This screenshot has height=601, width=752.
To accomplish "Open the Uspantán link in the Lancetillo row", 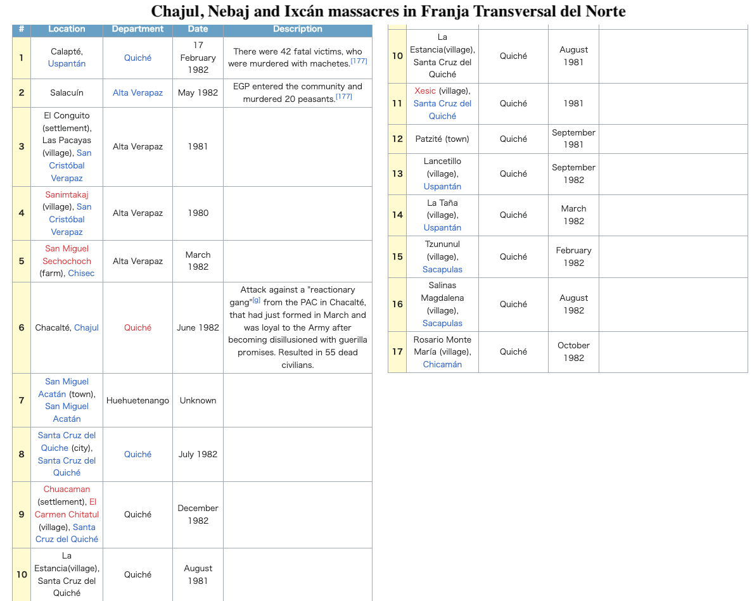I will 442,186.
